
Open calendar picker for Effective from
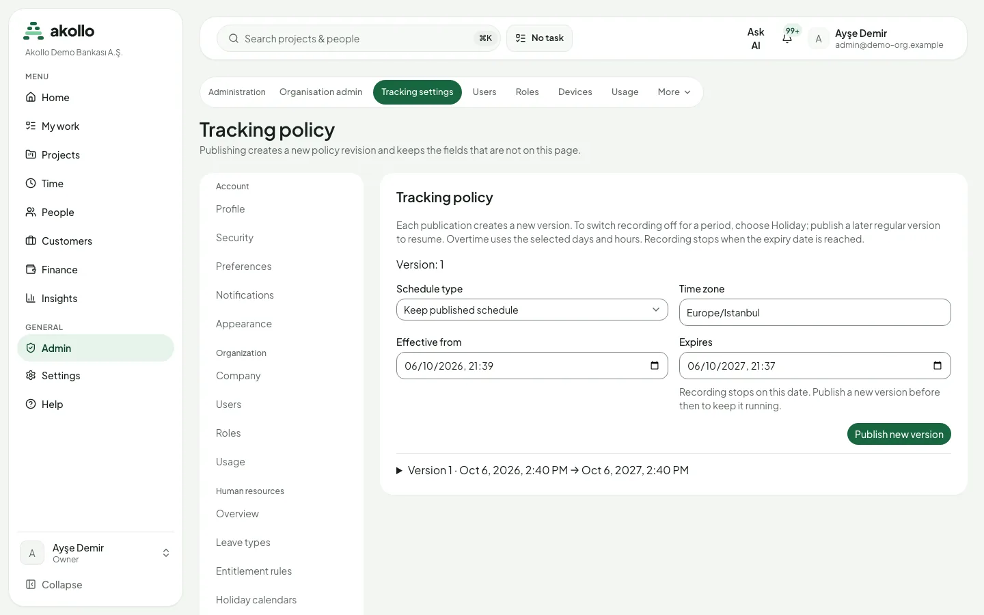pyautogui.click(x=655, y=366)
